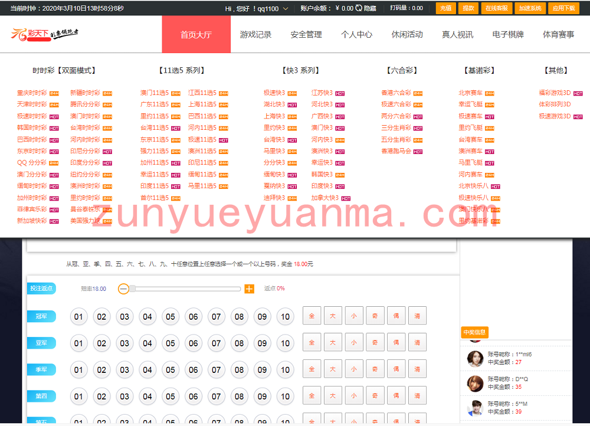Select number 01 in 冠军 row
This screenshot has width=590, height=426.
(78, 316)
